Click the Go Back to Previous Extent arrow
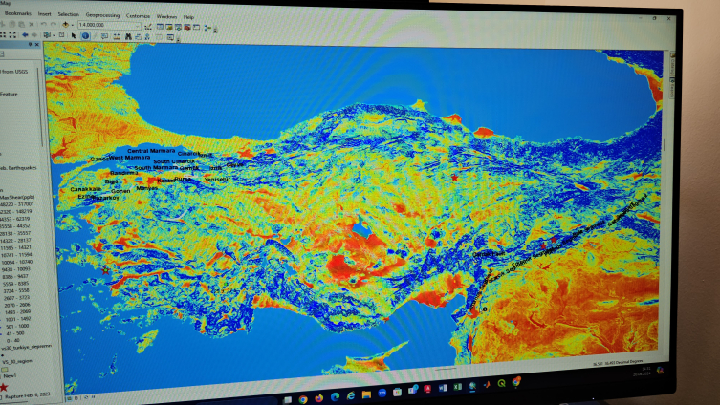Screen dimensions: 720x405 25,35
